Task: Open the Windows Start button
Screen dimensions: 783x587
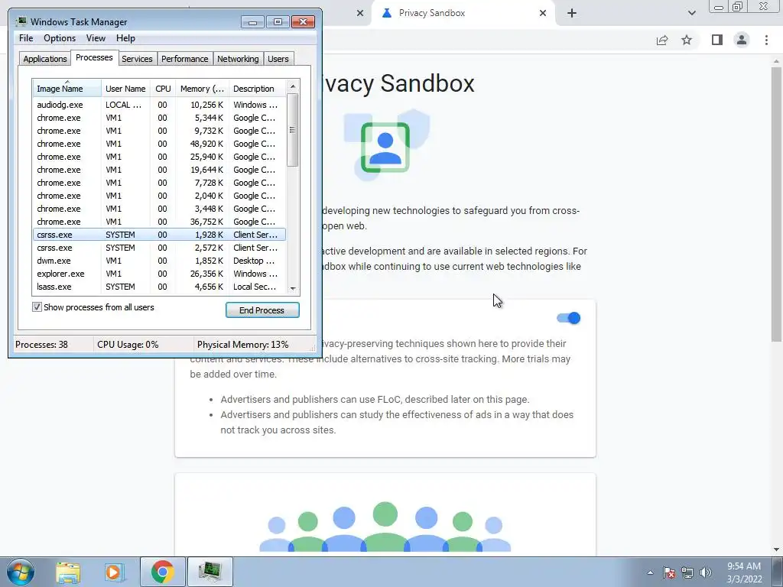Action: click(x=21, y=572)
